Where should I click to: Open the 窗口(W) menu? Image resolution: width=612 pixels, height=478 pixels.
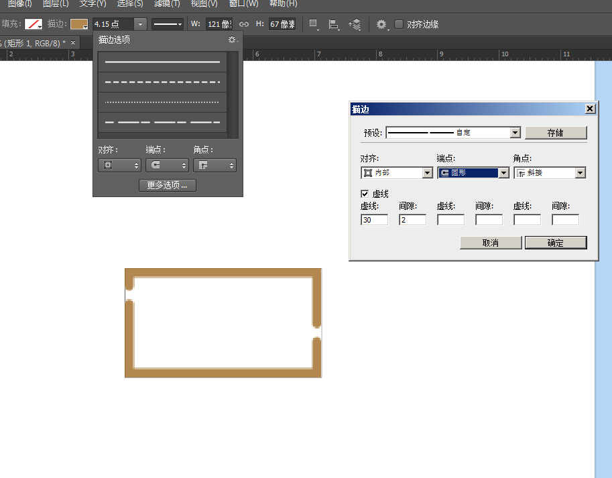(x=243, y=3)
